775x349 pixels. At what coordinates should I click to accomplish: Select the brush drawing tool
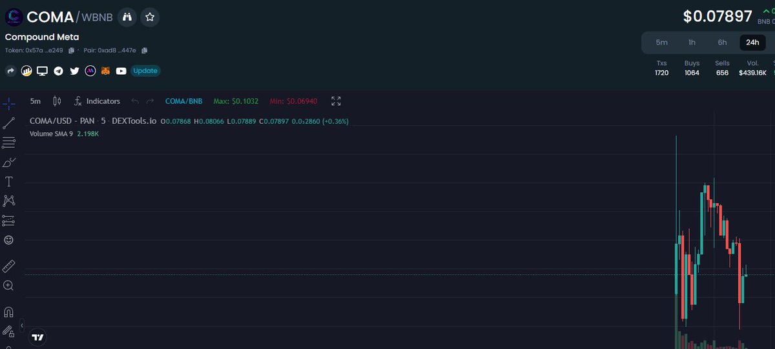coord(8,162)
